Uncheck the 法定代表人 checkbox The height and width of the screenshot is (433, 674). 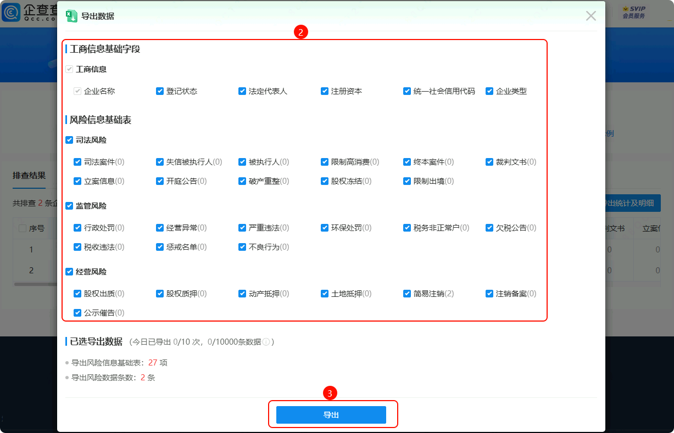(x=242, y=91)
